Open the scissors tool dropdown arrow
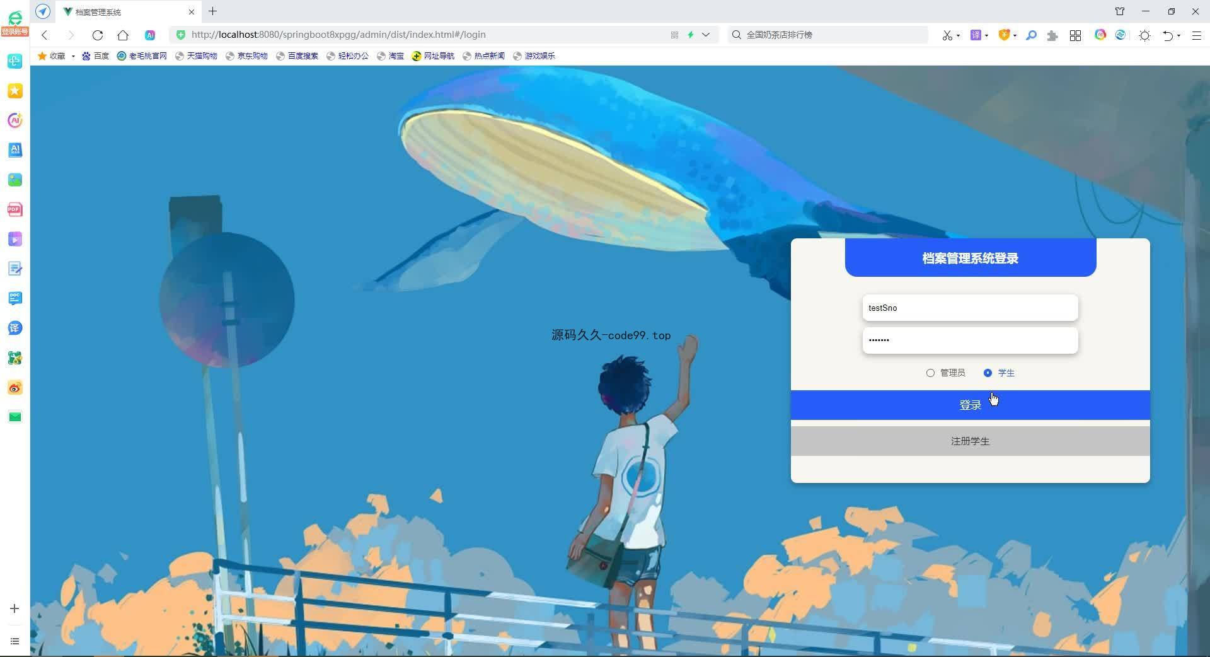This screenshot has height=657, width=1210. coord(958,36)
